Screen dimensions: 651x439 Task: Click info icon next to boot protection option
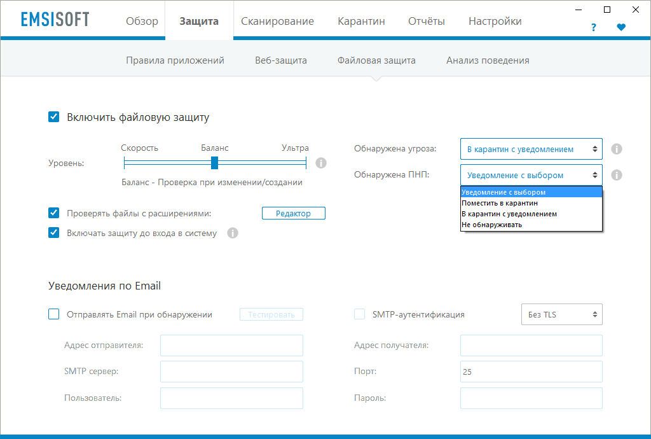click(x=233, y=233)
